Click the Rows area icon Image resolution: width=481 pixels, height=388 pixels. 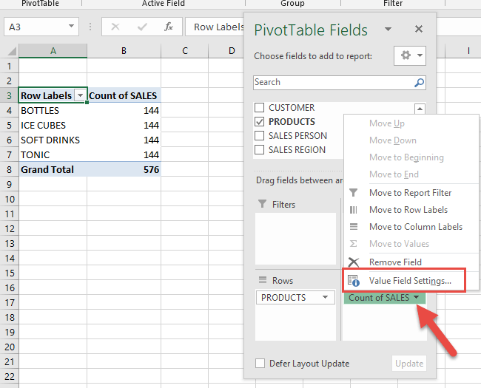coord(263,280)
